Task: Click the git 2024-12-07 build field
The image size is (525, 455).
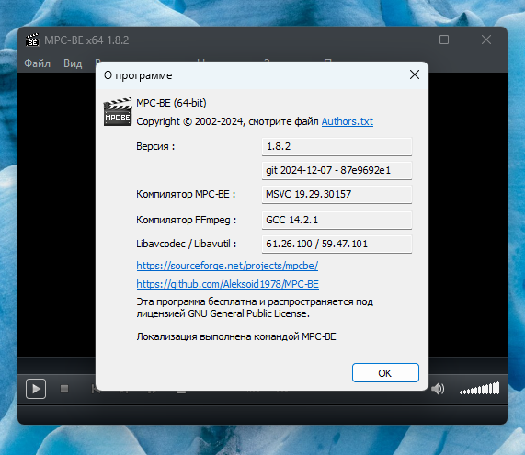Action: (x=337, y=170)
